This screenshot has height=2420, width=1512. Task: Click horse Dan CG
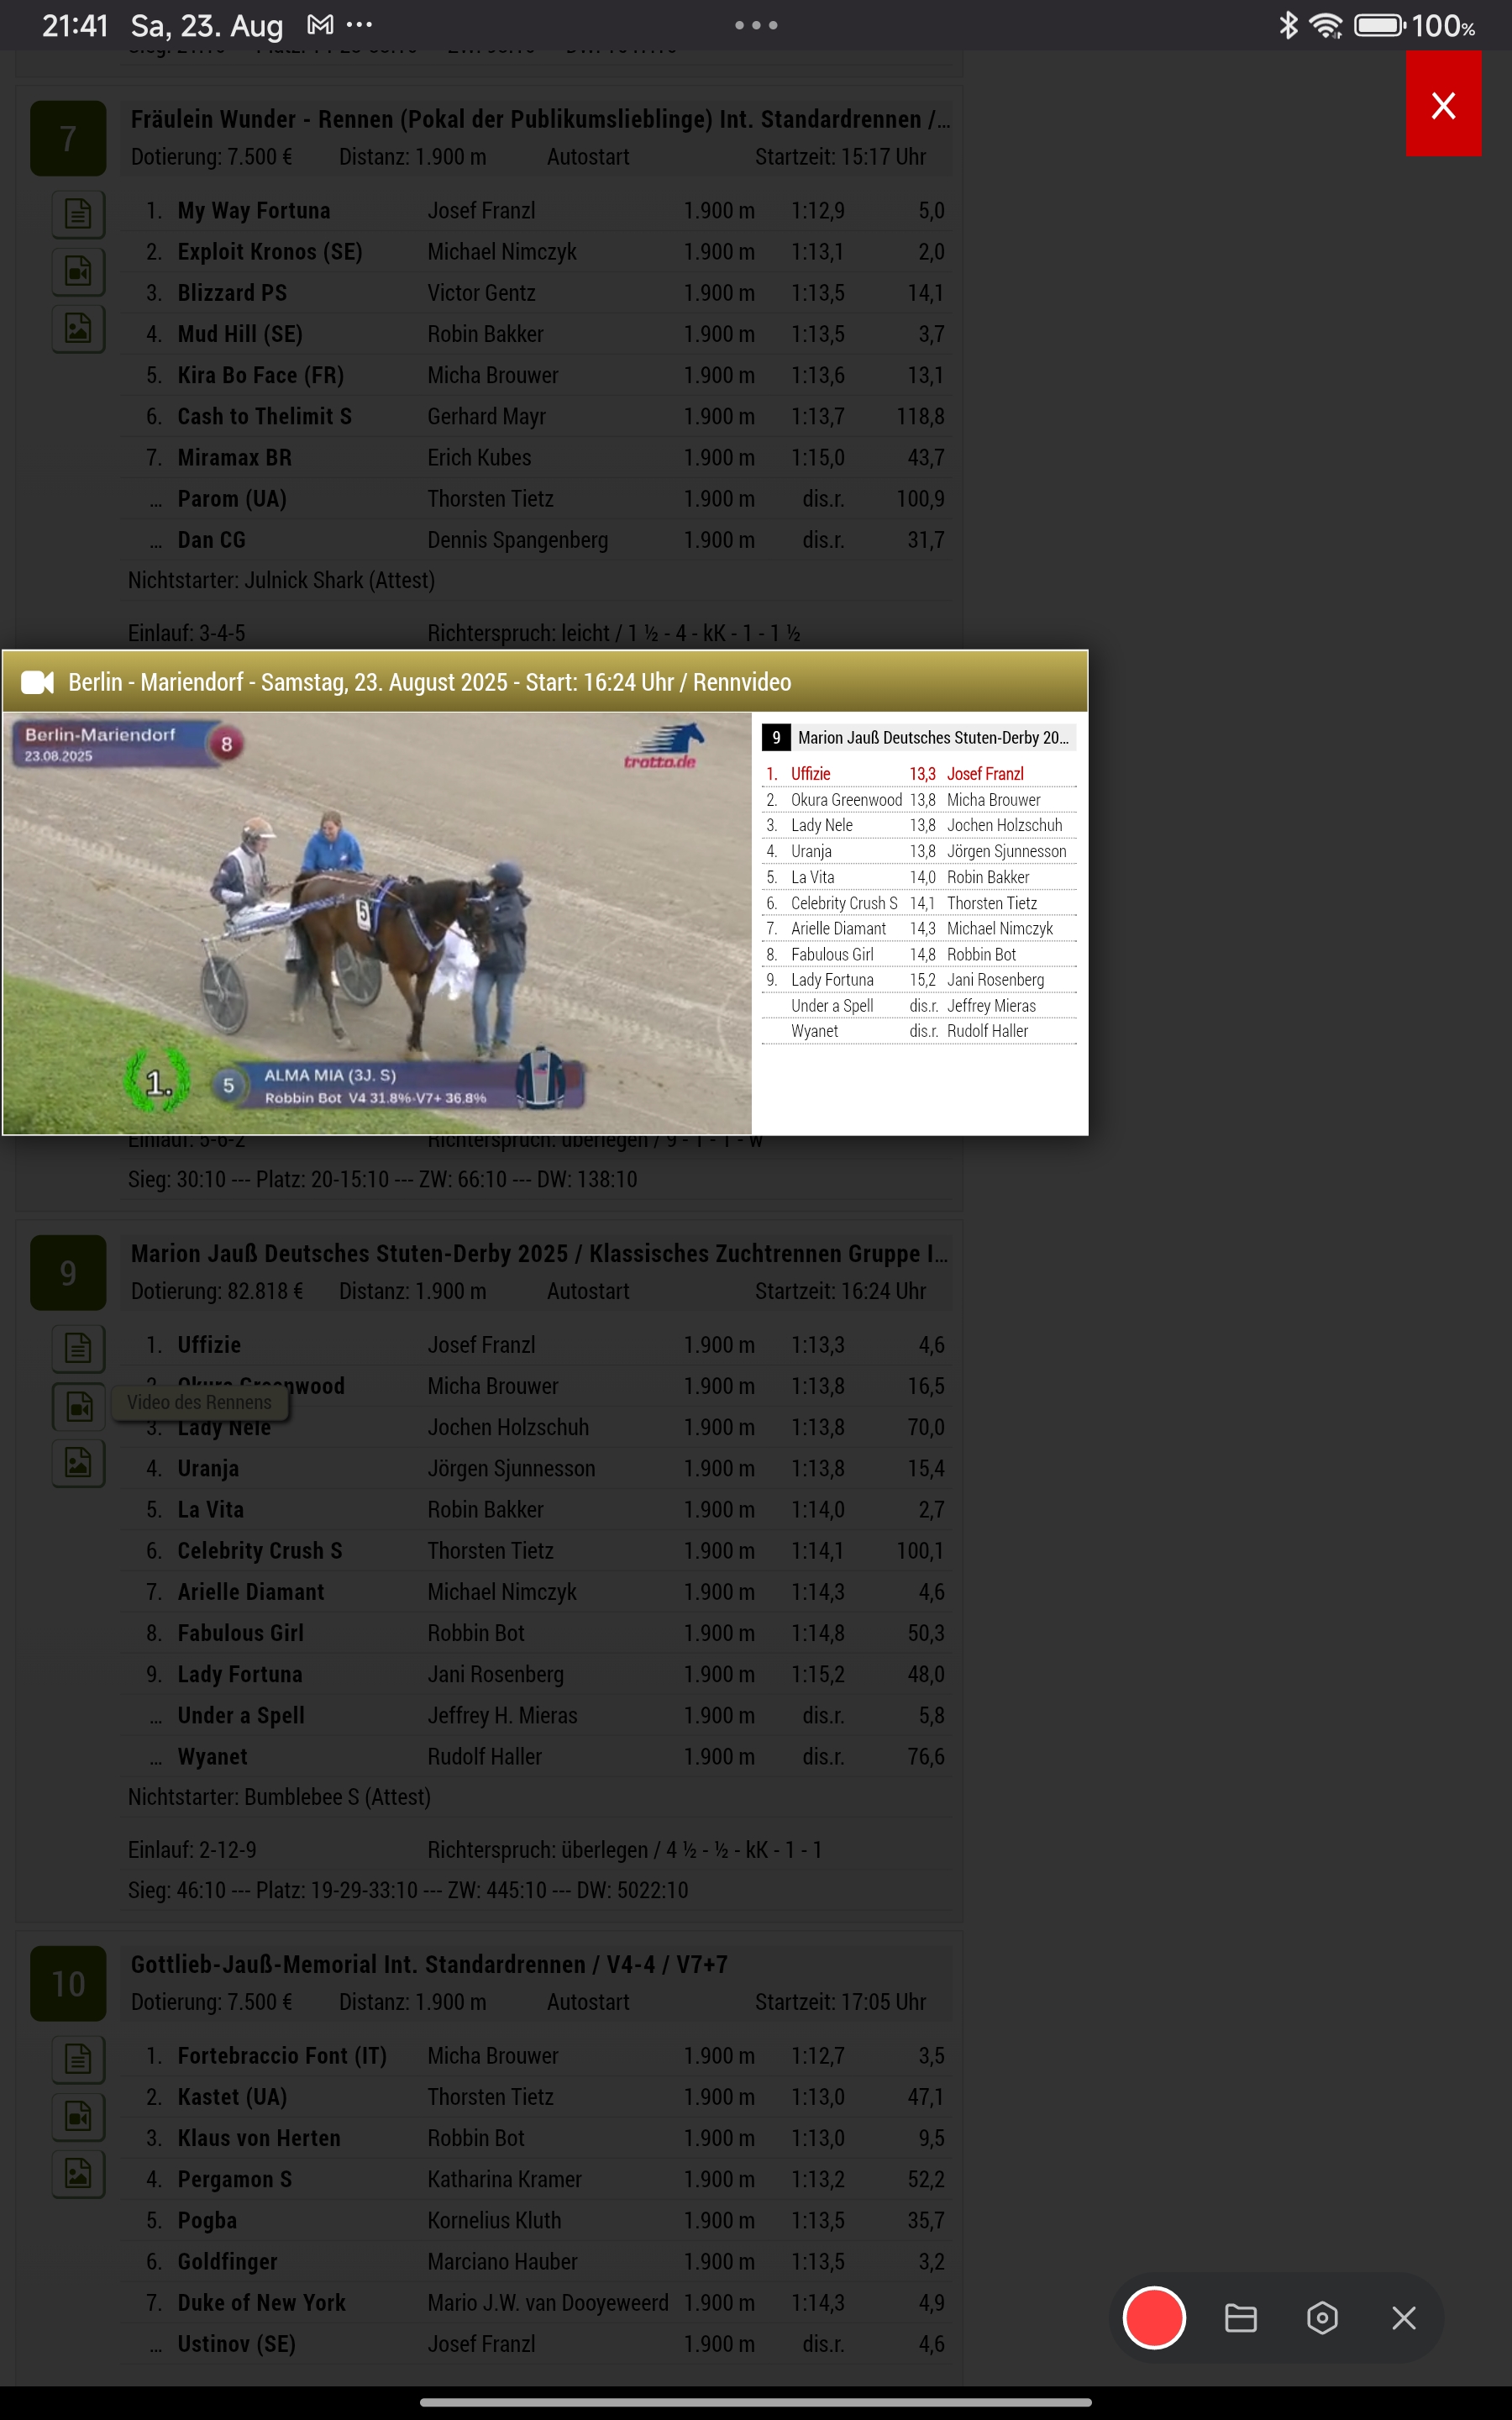click(212, 539)
